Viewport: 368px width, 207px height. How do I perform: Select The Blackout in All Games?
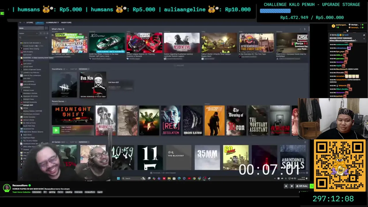click(179, 158)
